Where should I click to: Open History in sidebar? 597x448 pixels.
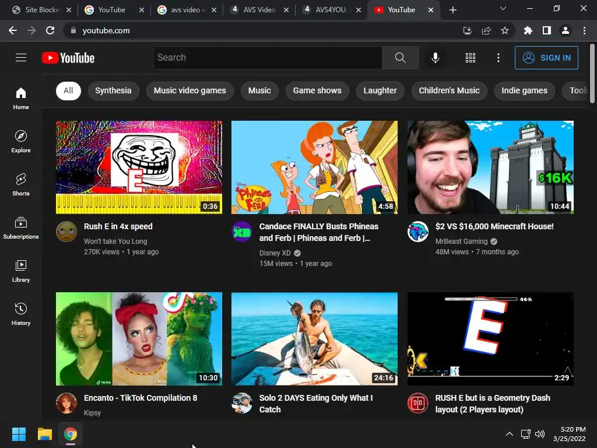pyautogui.click(x=21, y=314)
